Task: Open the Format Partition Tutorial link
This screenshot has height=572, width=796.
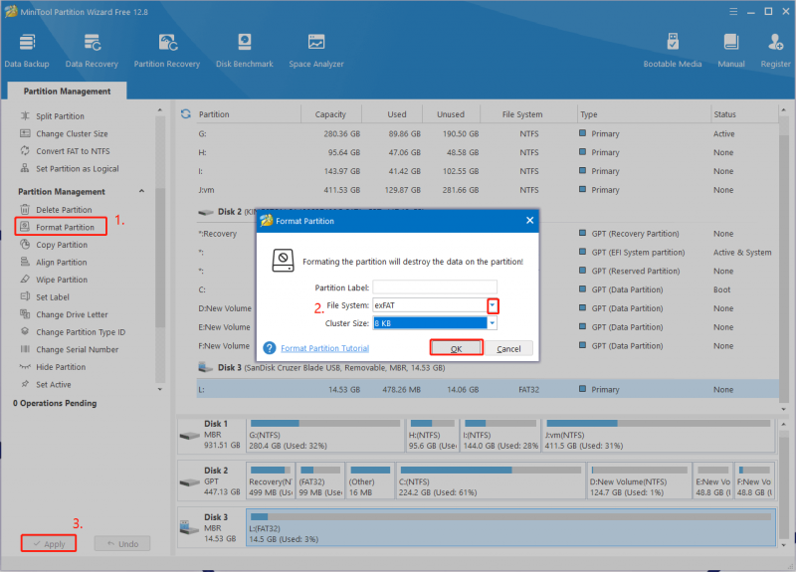Action: (x=325, y=348)
